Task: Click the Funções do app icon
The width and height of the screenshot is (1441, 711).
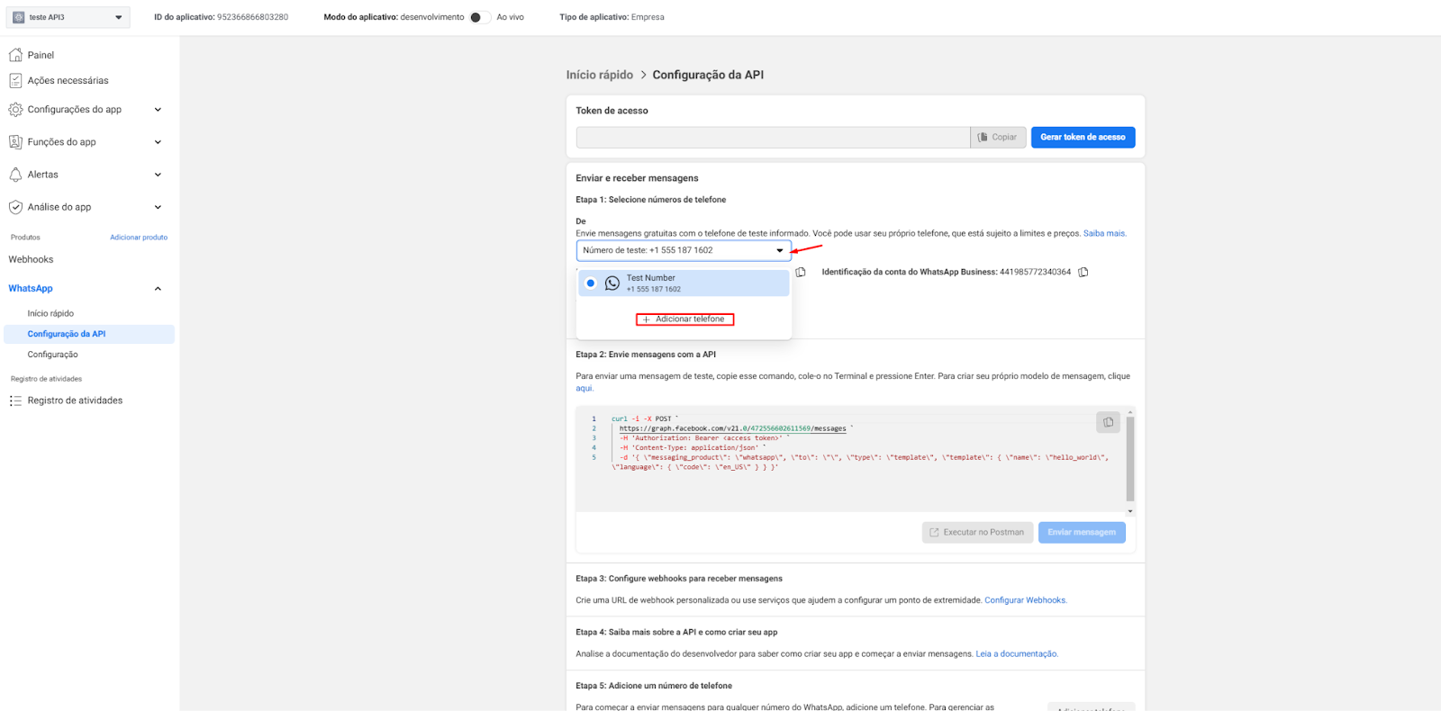Action: tap(15, 142)
